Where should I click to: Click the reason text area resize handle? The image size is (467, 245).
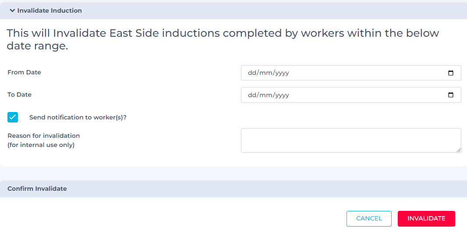click(458, 150)
